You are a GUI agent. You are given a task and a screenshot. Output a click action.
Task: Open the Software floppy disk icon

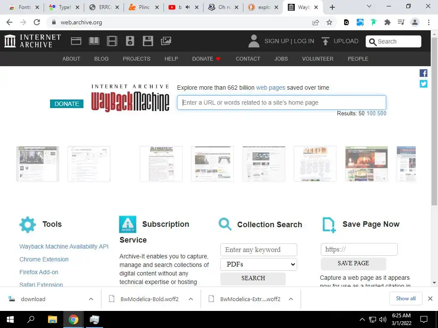[148, 41]
